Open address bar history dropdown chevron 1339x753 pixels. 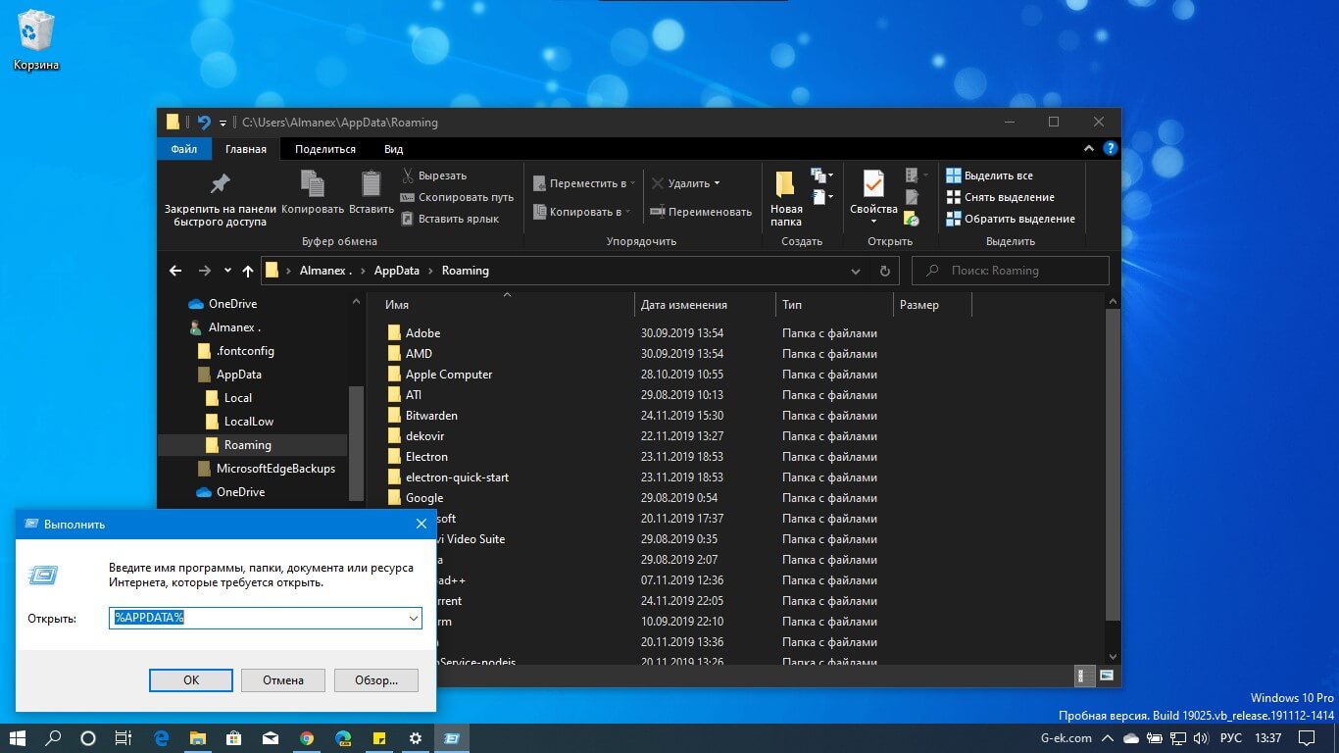click(x=856, y=272)
